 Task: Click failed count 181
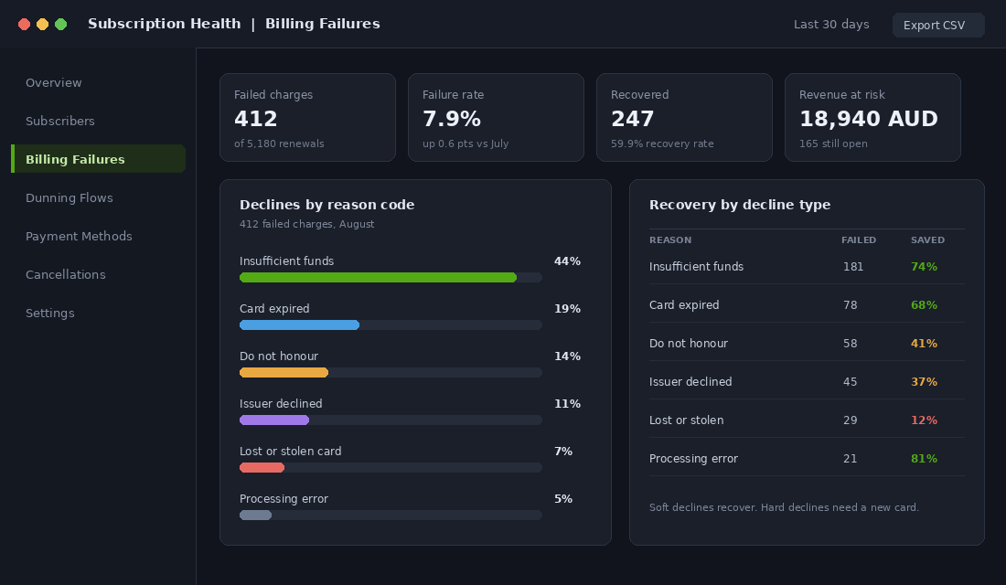pyautogui.click(x=852, y=266)
